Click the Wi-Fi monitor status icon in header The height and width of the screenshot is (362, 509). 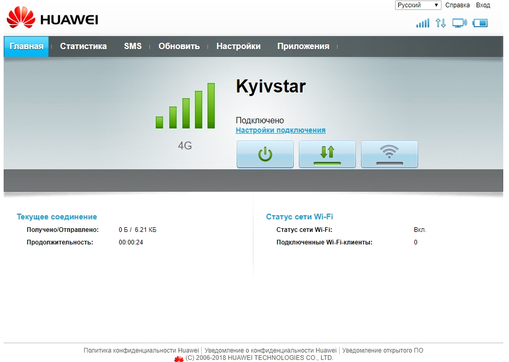tap(460, 23)
